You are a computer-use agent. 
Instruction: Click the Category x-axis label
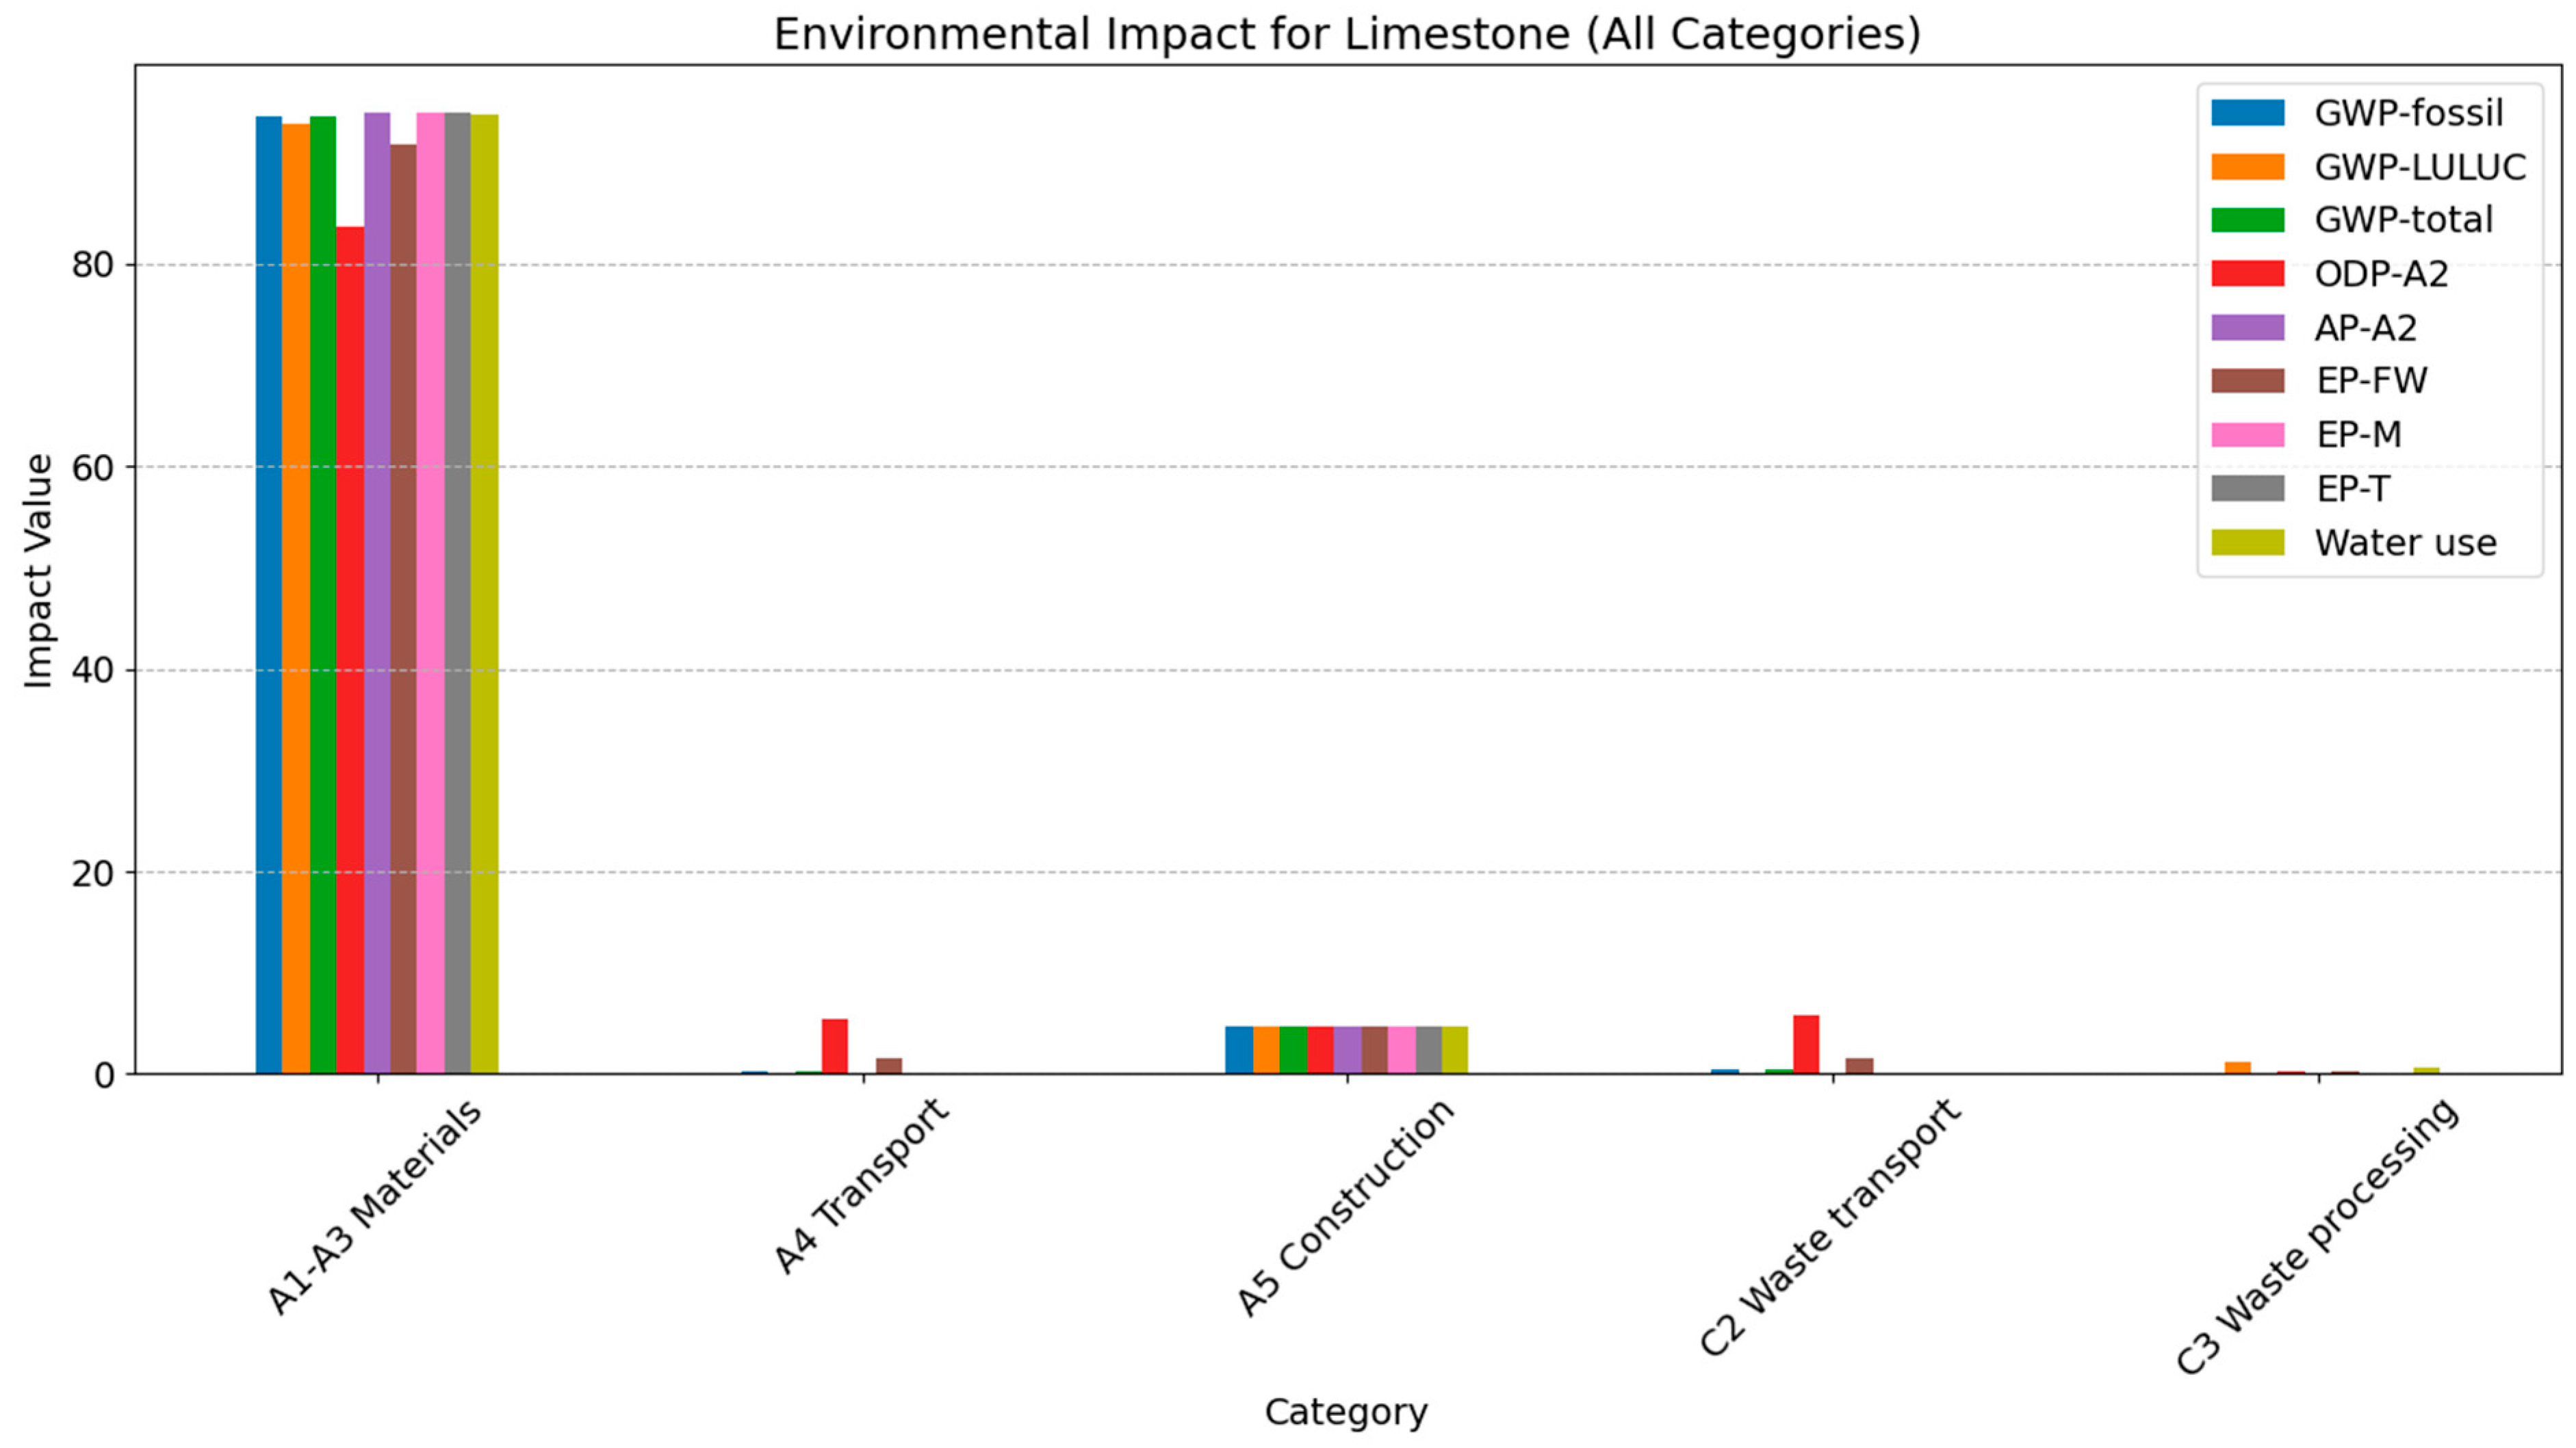point(1346,1412)
